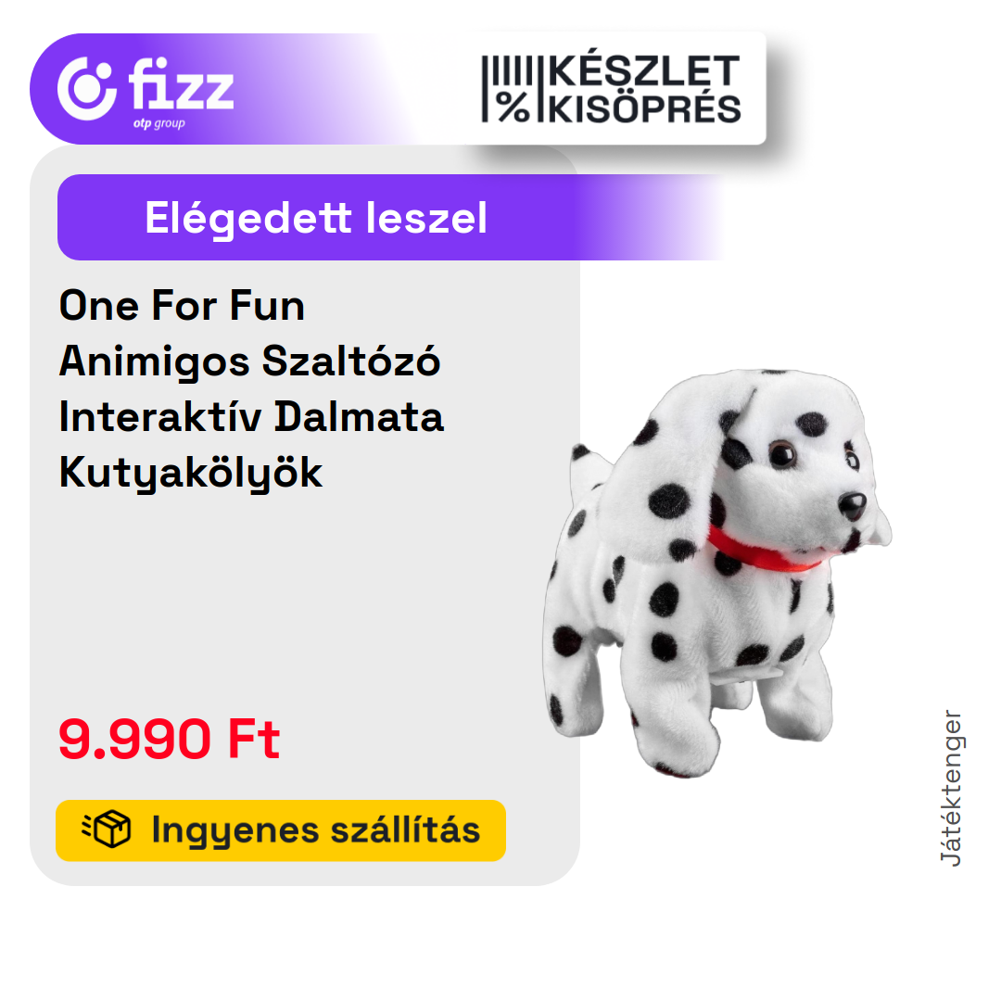This screenshot has width=1001, height=1001.
Task: Click the Ingyenes szállítás yellow badge text
Action: click(x=315, y=830)
